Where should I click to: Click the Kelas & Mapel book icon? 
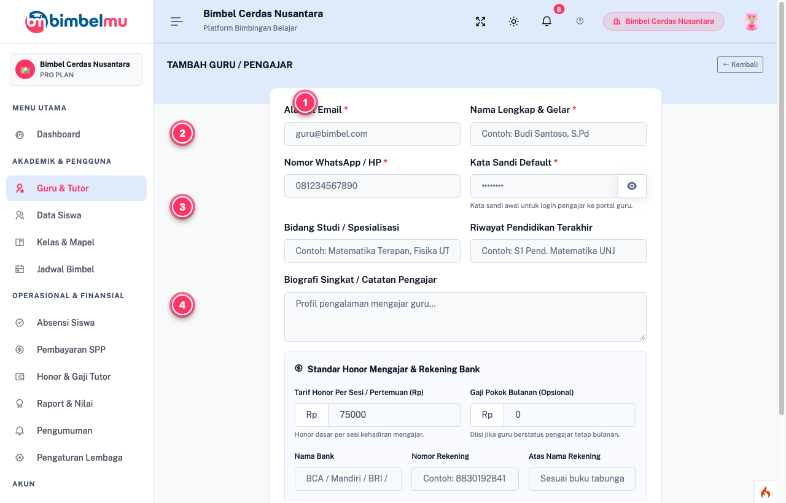pyautogui.click(x=20, y=242)
